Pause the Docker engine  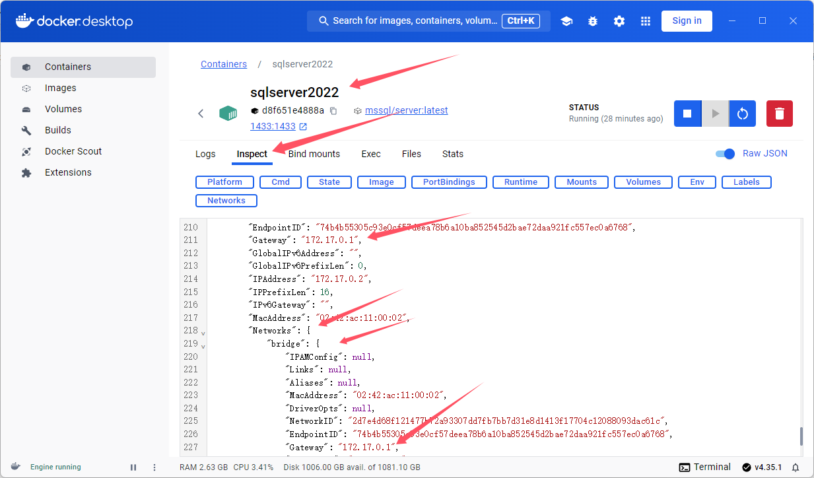[133, 467]
